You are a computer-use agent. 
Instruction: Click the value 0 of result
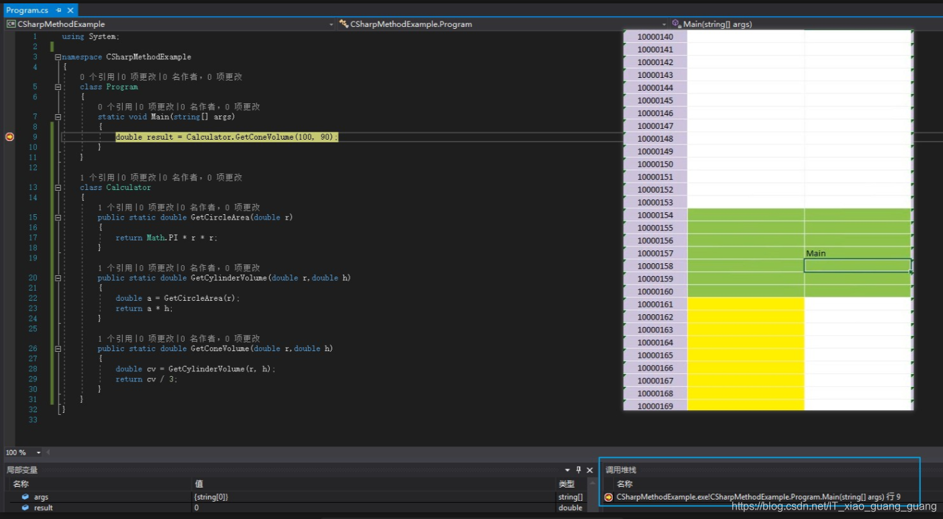tap(197, 508)
